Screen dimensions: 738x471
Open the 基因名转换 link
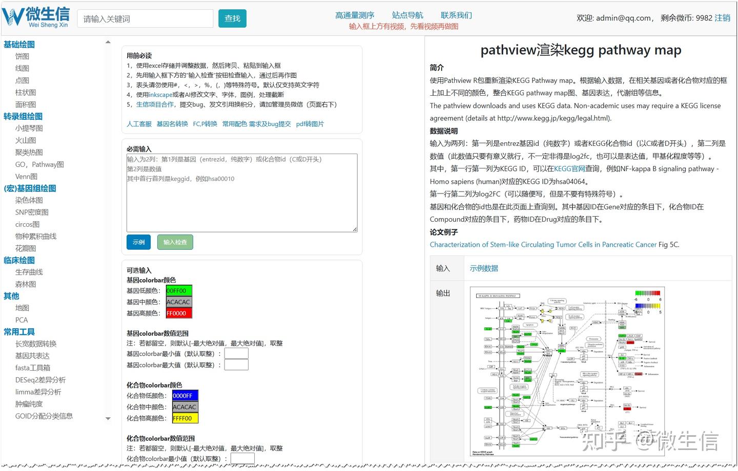coord(172,124)
